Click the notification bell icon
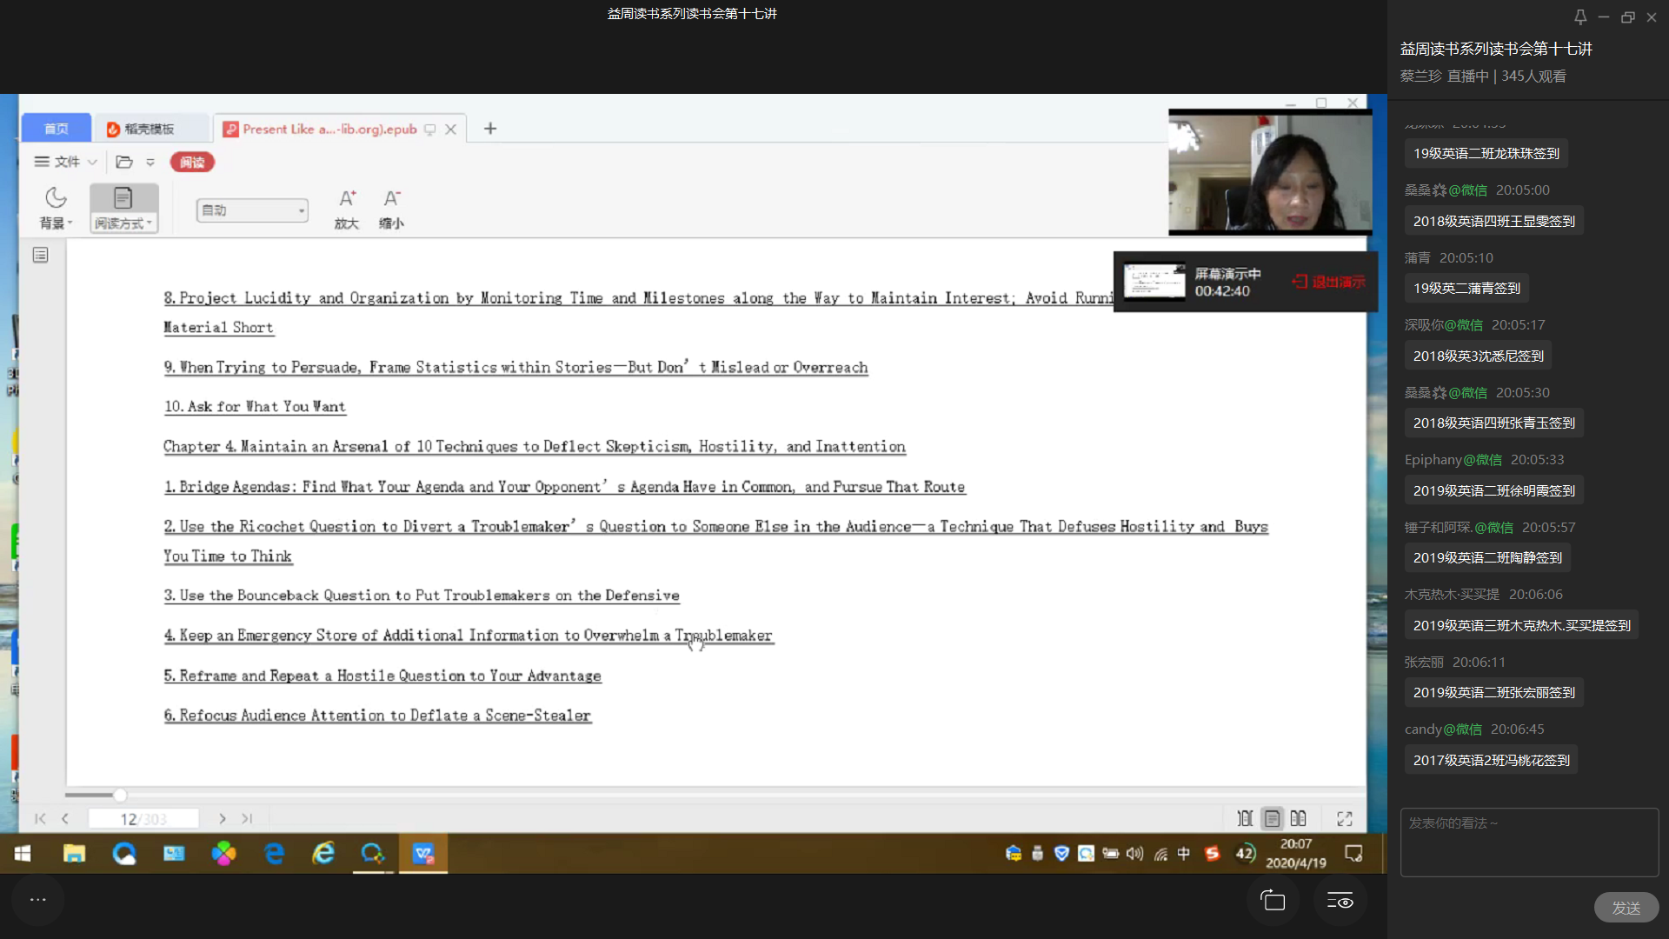 1580,17
